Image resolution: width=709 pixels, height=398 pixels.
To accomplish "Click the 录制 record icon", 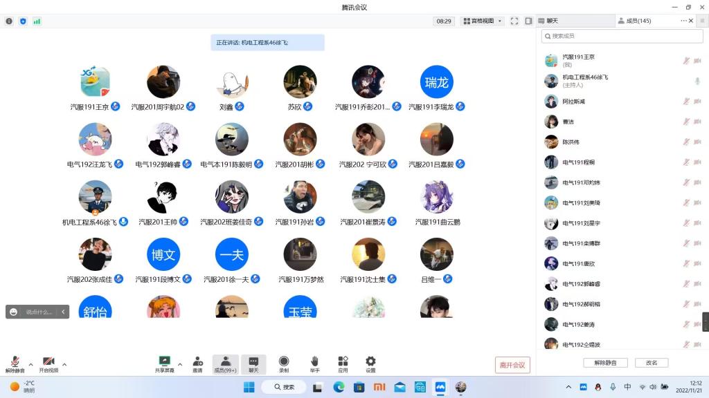I will point(284,363).
